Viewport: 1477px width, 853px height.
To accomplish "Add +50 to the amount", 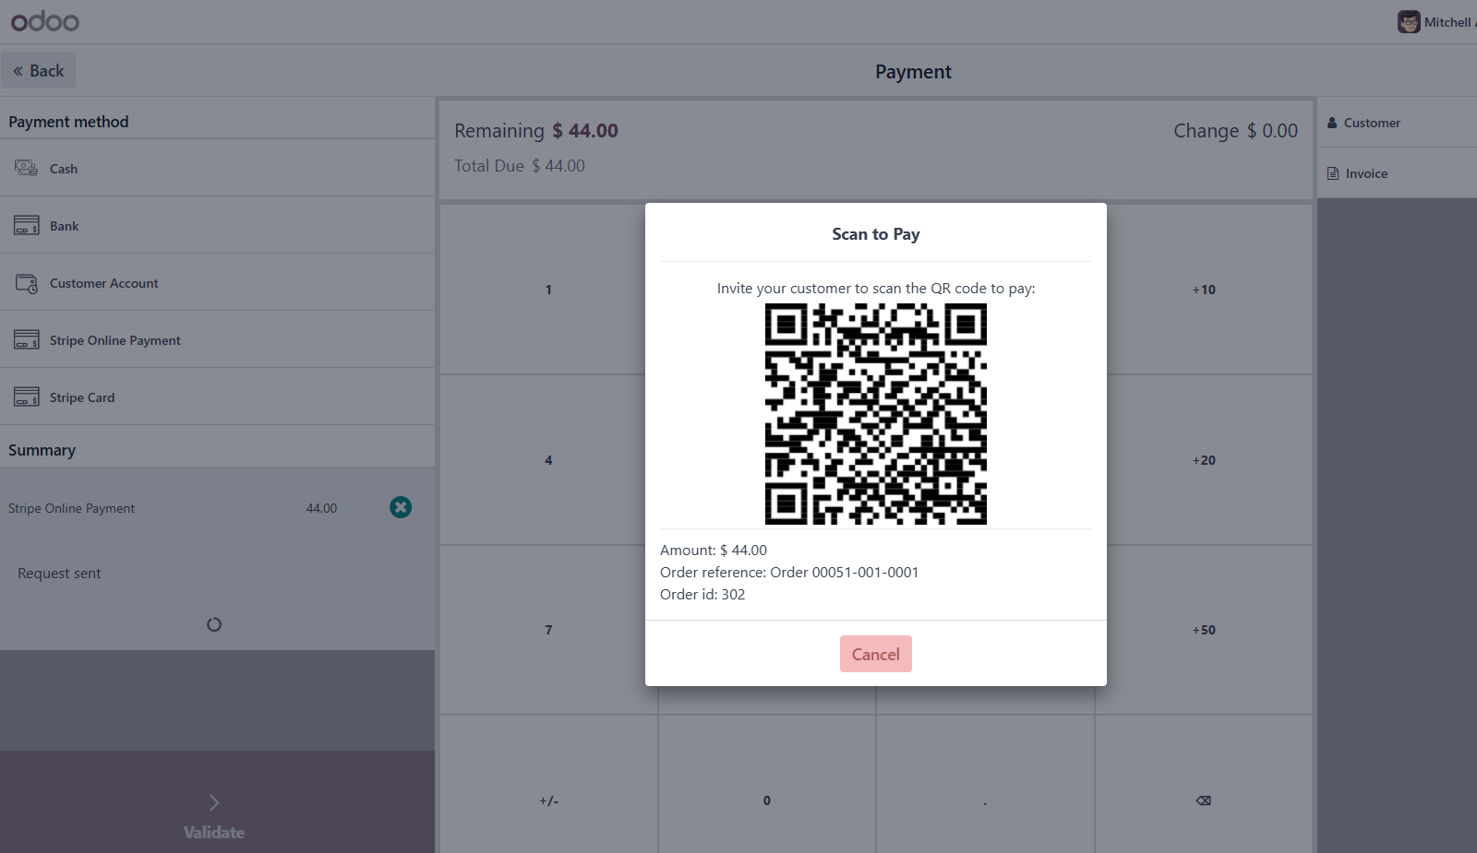I will click(x=1204, y=630).
